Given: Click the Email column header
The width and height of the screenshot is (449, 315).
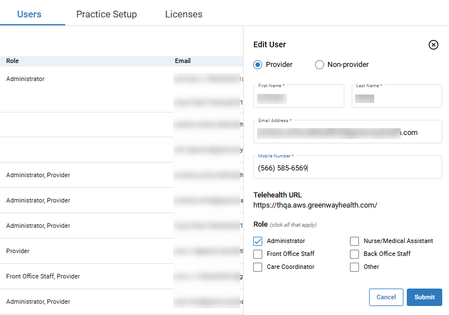Looking at the screenshot, I should [x=183, y=61].
